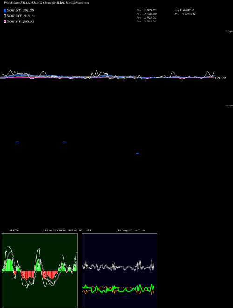Click the Tops marker label at right edge

click(x=229, y=31)
